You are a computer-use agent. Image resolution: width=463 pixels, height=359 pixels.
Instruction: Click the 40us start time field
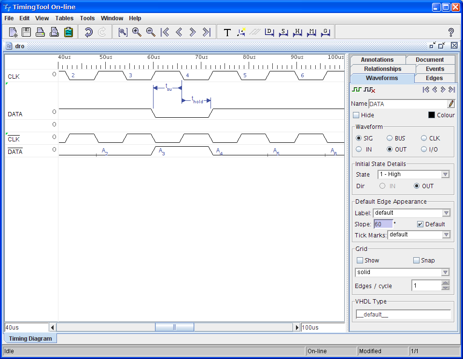pos(27,328)
